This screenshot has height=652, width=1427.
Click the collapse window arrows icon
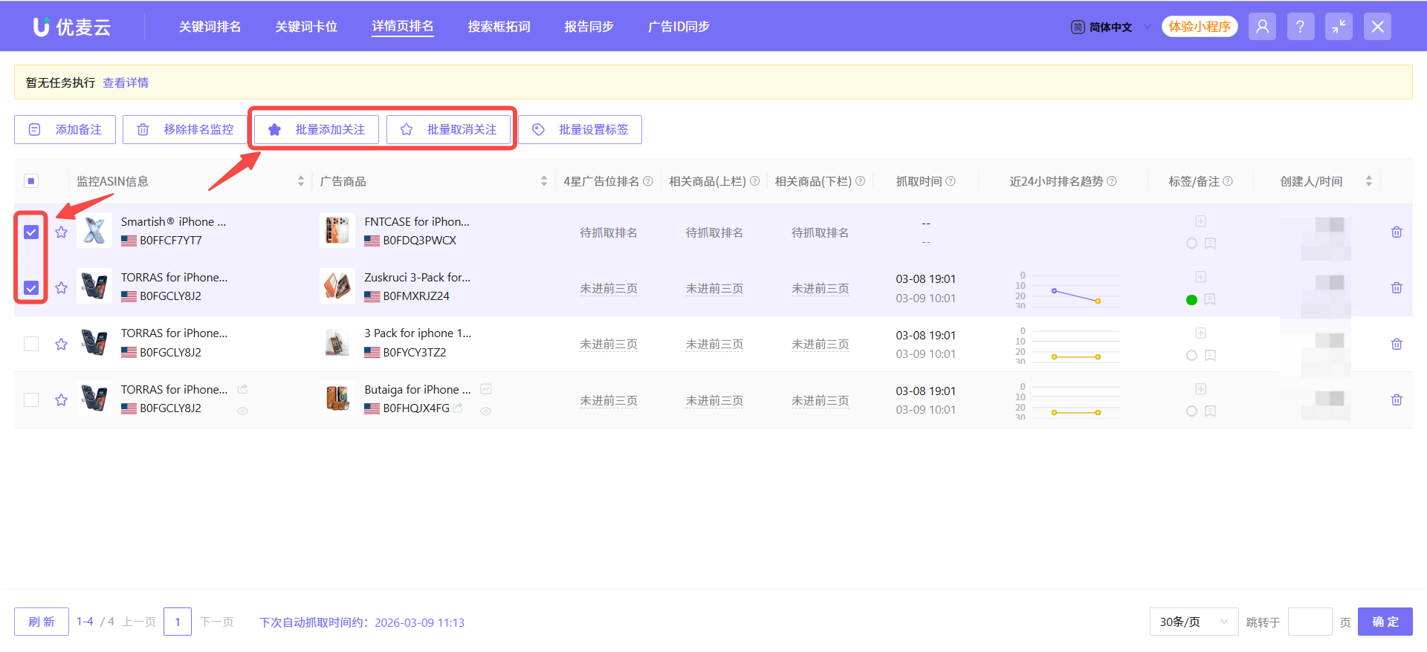(1339, 27)
